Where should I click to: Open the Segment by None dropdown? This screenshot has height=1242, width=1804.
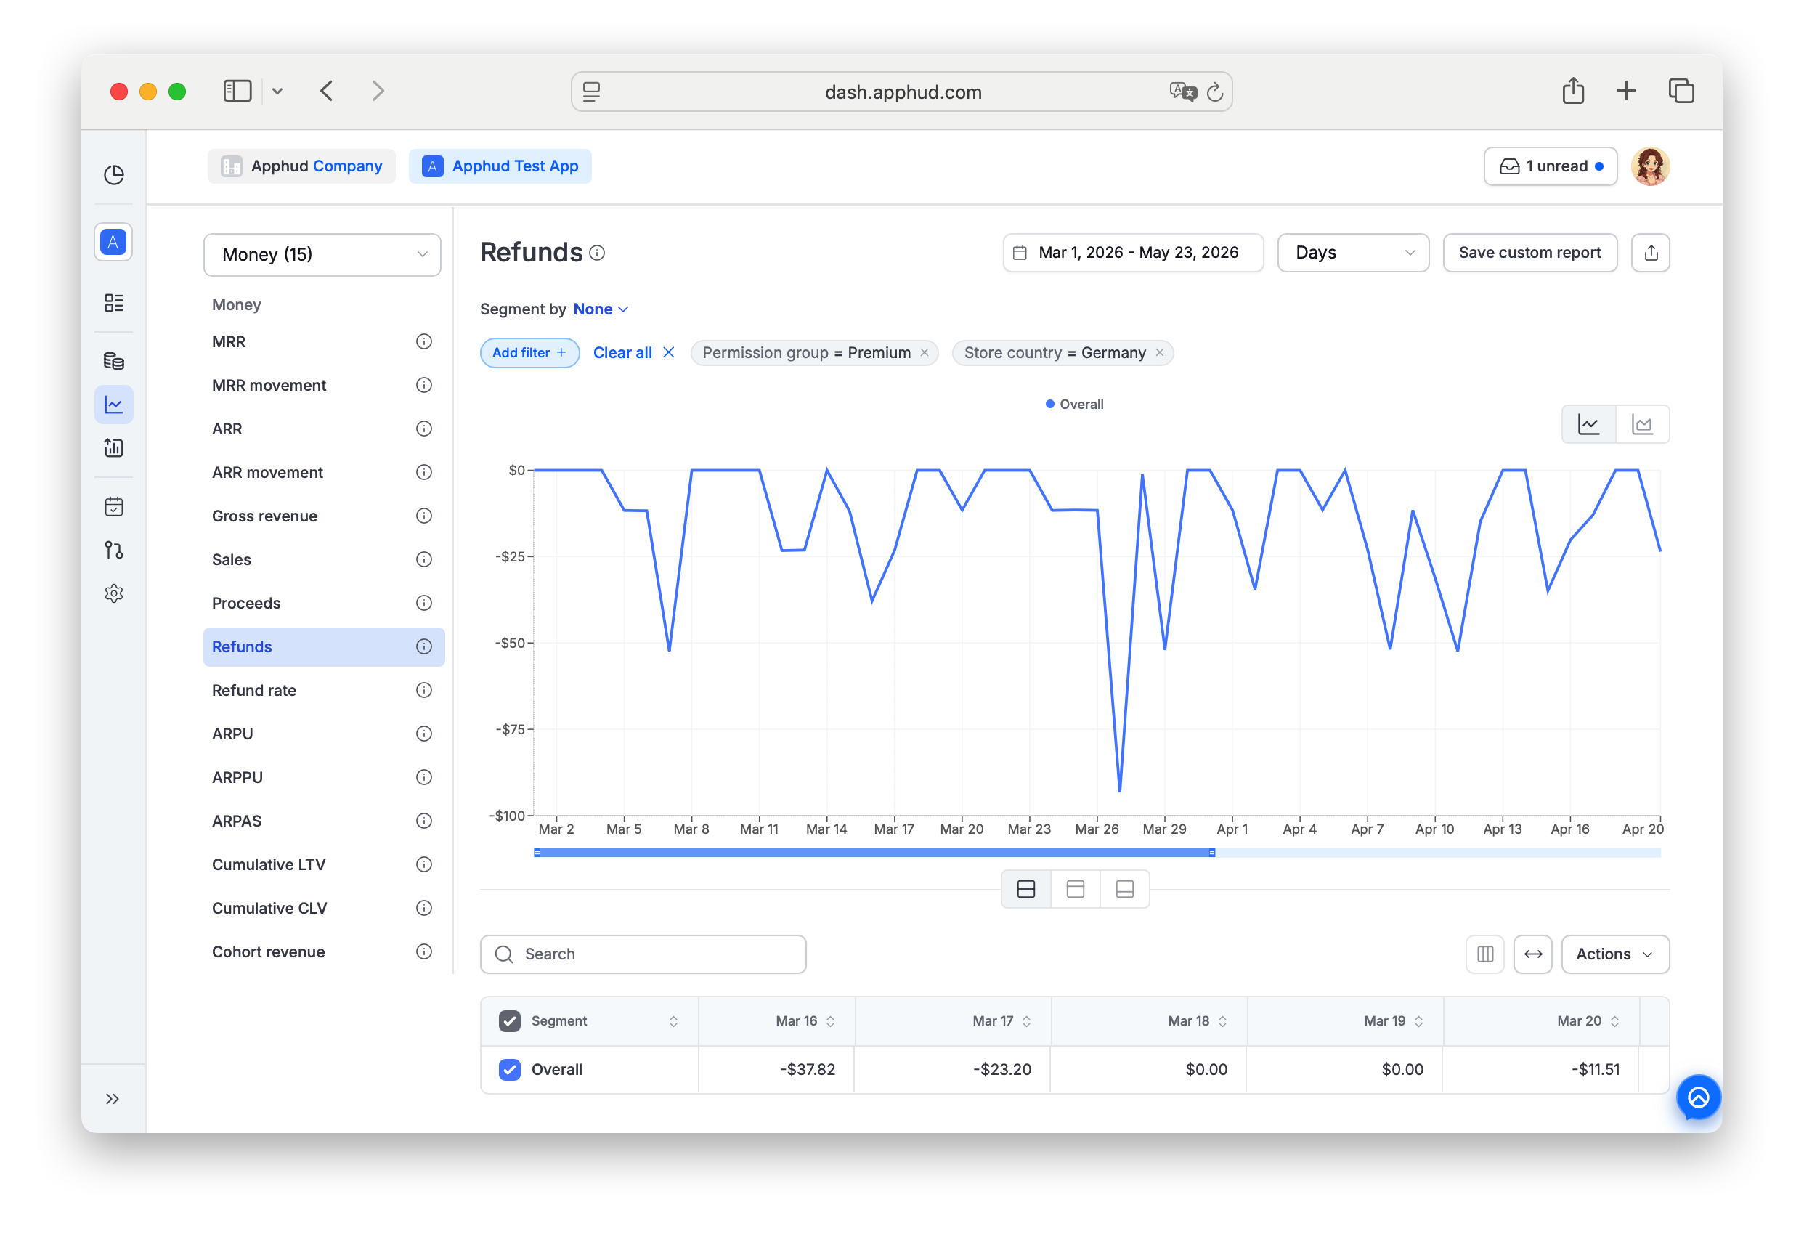point(601,309)
